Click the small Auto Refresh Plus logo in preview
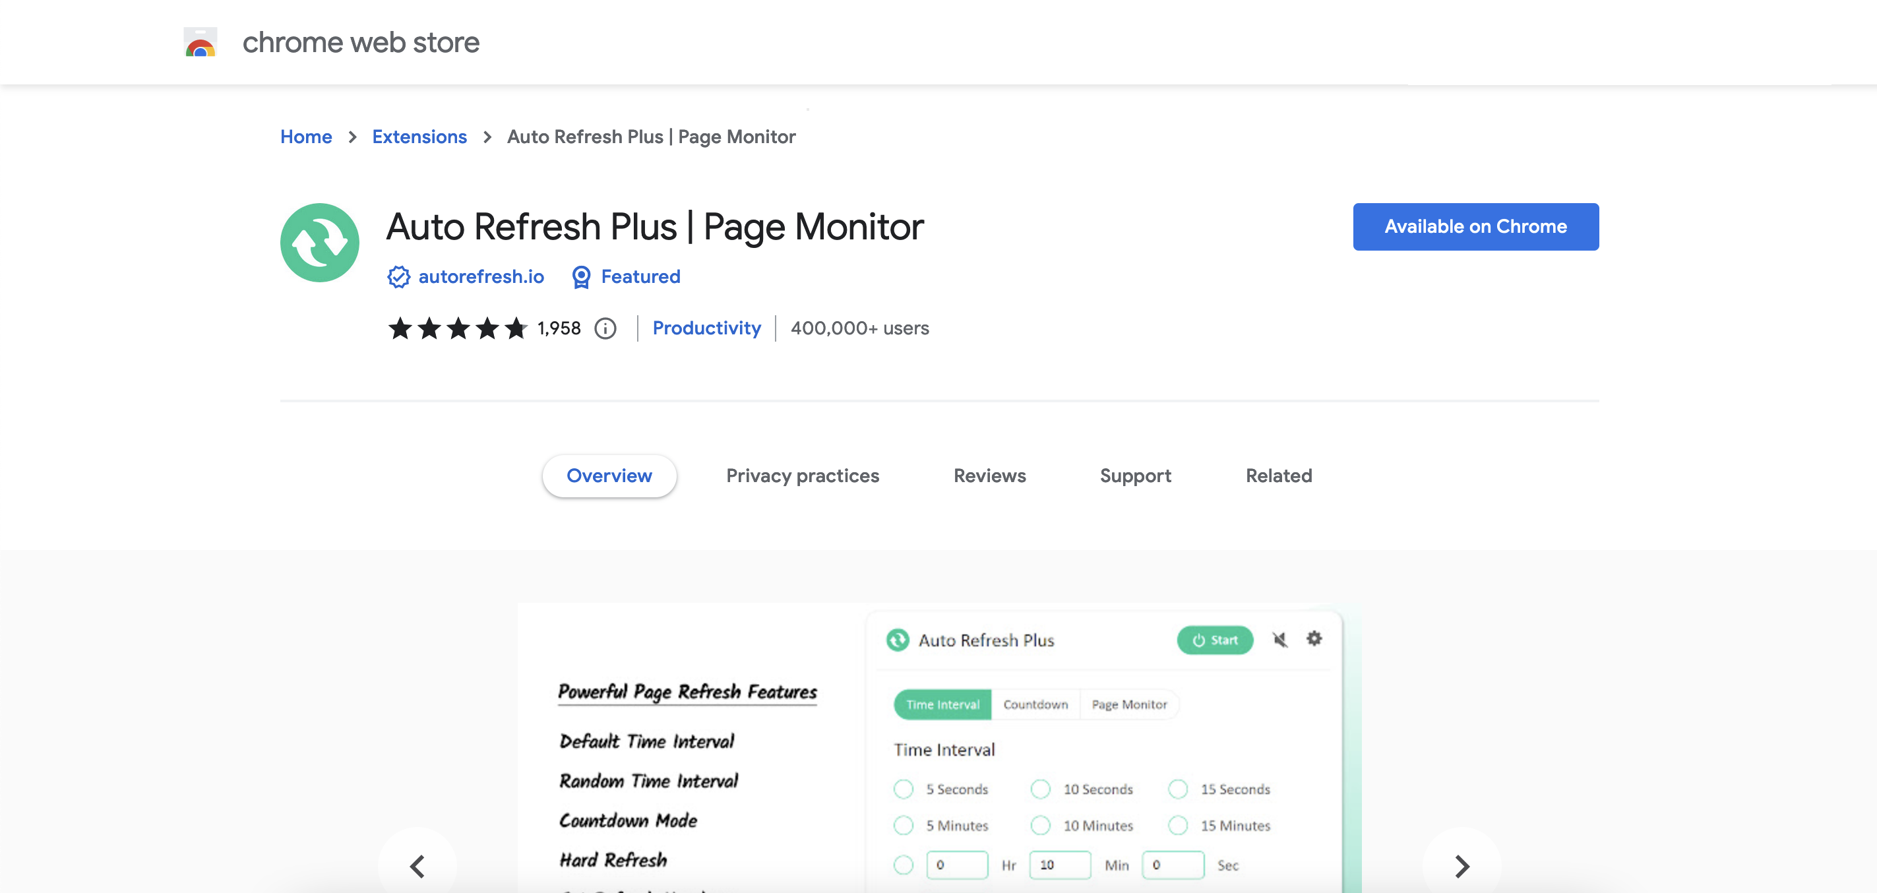The height and width of the screenshot is (893, 1877). [898, 640]
